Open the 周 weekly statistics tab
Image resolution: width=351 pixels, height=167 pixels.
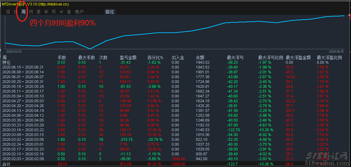23,12
